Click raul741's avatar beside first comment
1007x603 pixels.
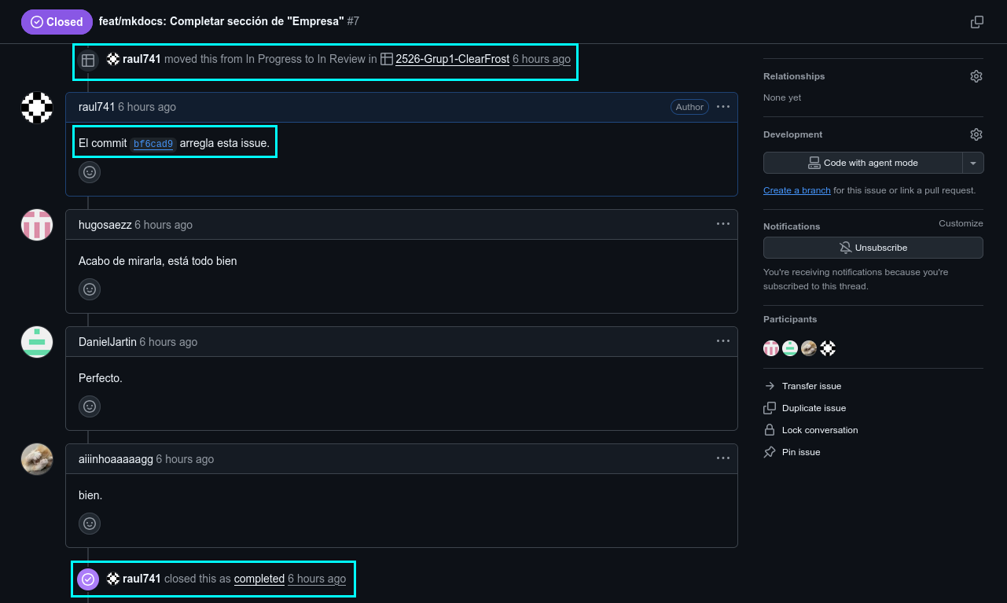(x=37, y=108)
